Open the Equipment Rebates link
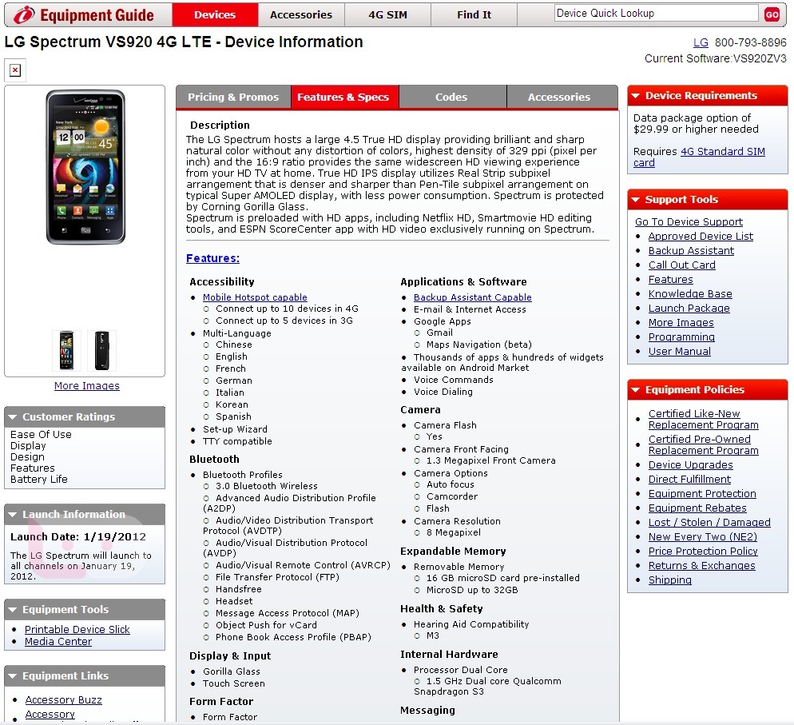 [x=697, y=508]
